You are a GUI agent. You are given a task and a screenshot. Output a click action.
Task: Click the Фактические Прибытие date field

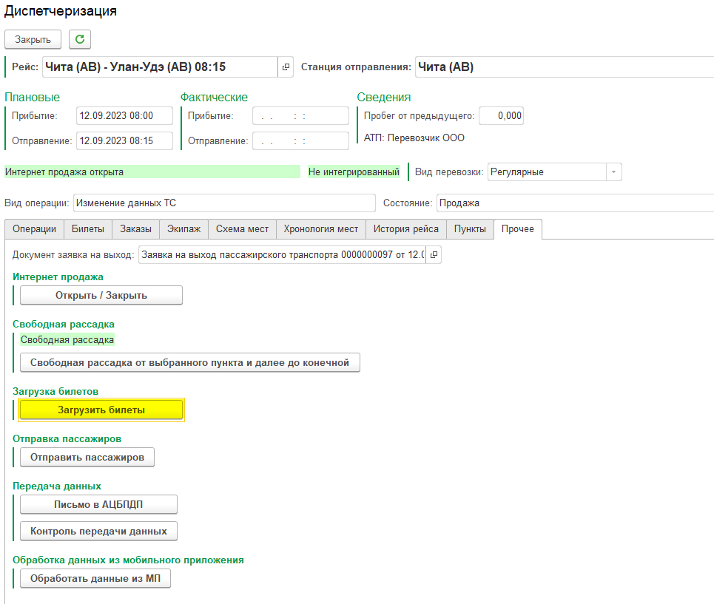pyautogui.click(x=300, y=116)
